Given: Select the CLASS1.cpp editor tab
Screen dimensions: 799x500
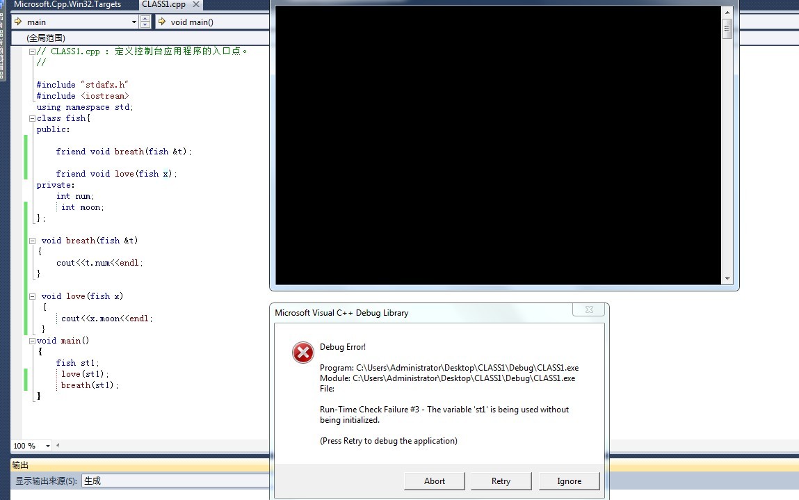Looking at the screenshot, I should pyautogui.click(x=163, y=5).
